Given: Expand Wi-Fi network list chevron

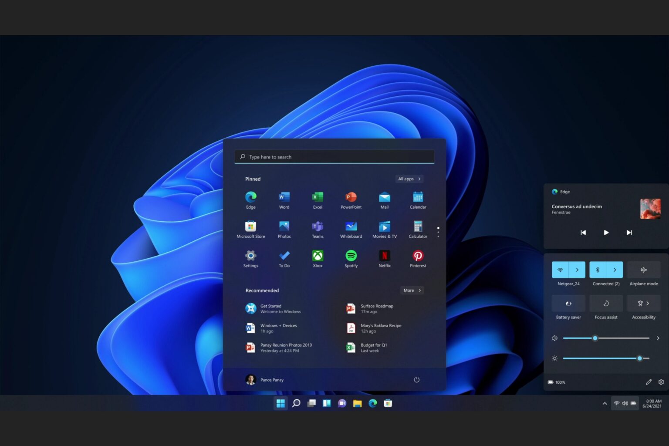Looking at the screenshot, I should pyautogui.click(x=577, y=270).
